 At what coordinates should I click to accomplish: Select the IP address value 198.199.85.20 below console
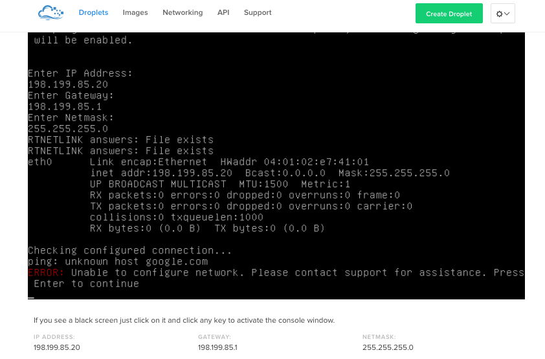click(57, 347)
